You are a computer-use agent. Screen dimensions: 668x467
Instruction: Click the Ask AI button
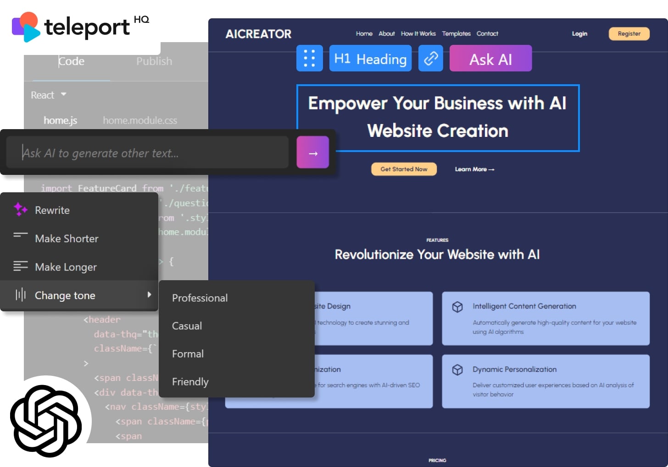[490, 58]
